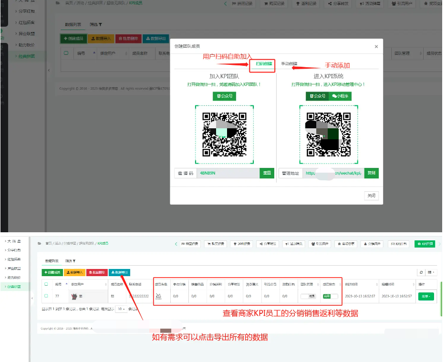Viewport: 446px width, 362px height.
Task: Expand 异业联盟 in upper sidebar
Action: (x=26, y=33)
